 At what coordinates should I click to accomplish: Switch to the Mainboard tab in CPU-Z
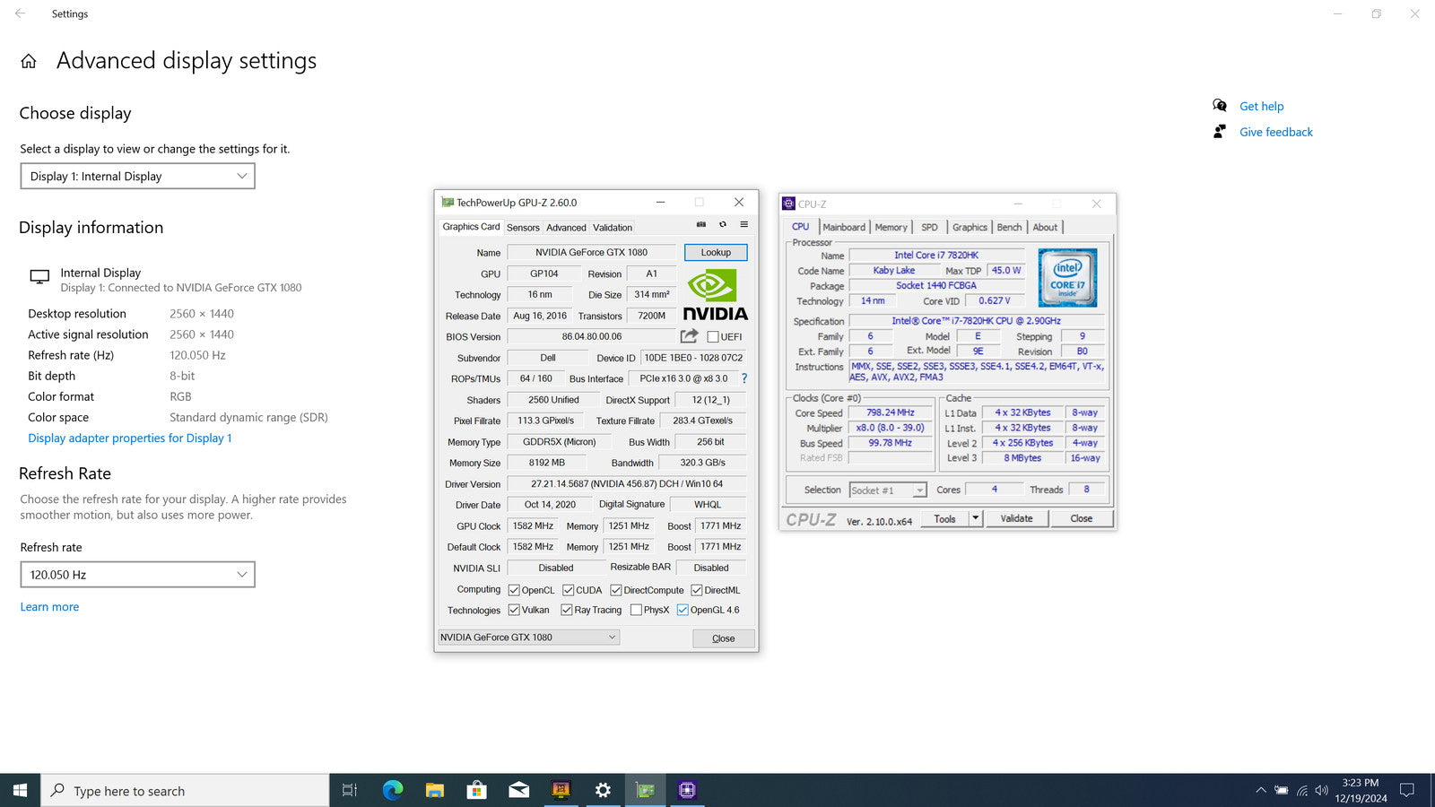(844, 228)
